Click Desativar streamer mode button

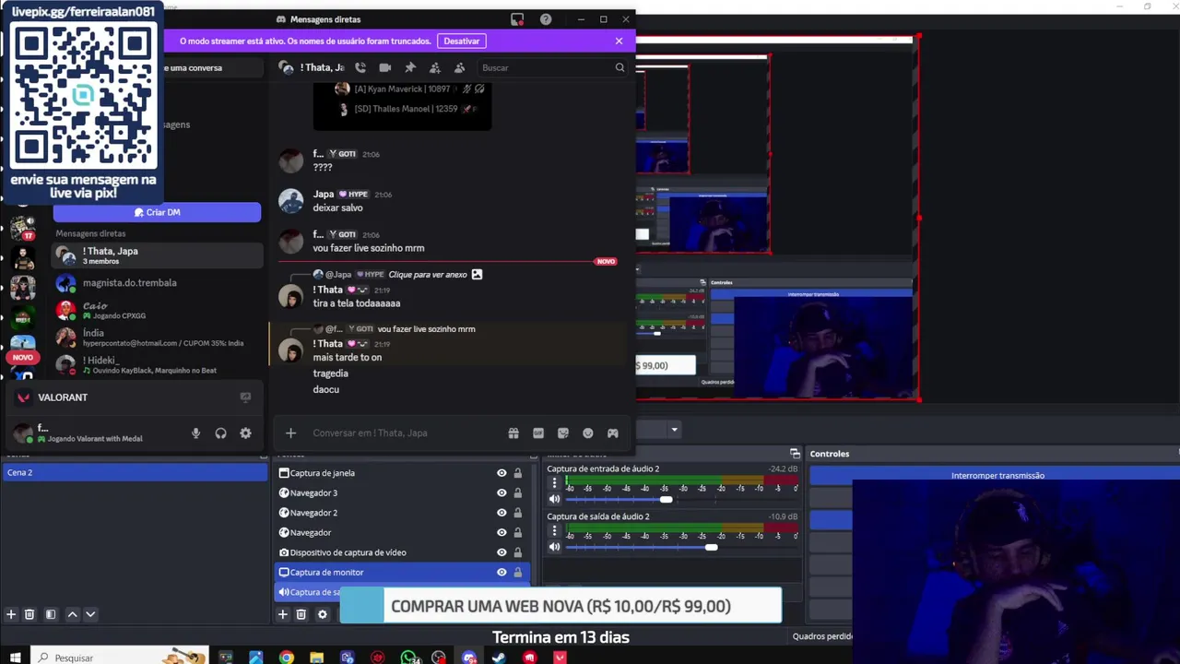461,41
